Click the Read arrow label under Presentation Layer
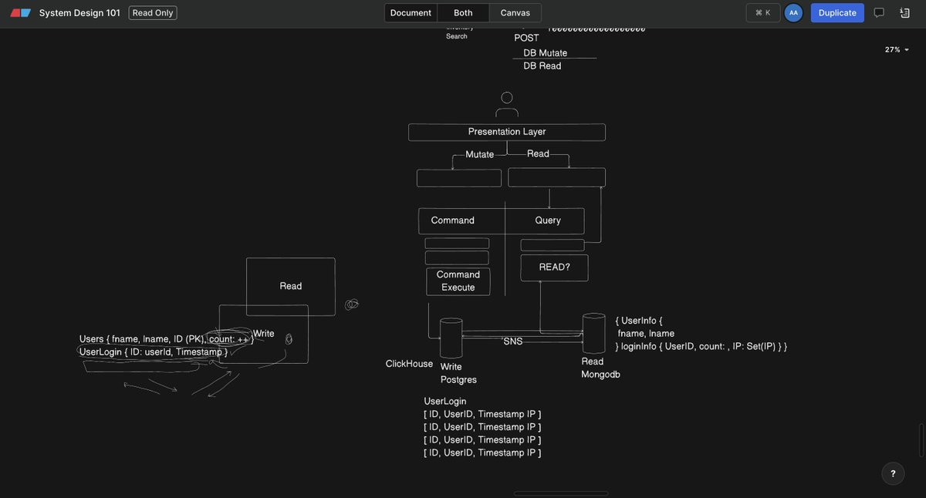The height and width of the screenshot is (498, 926). [x=538, y=153]
